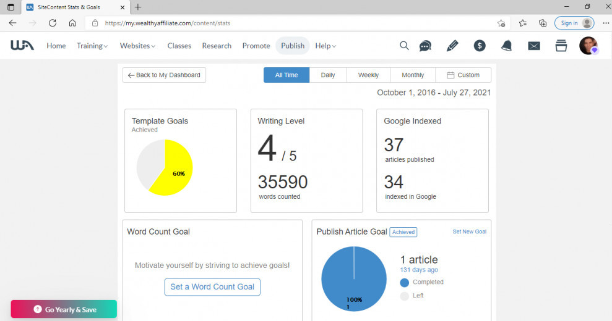The image size is (612, 321).
Task: Open the live chat bubbles icon
Action: pyautogui.click(x=426, y=46)
